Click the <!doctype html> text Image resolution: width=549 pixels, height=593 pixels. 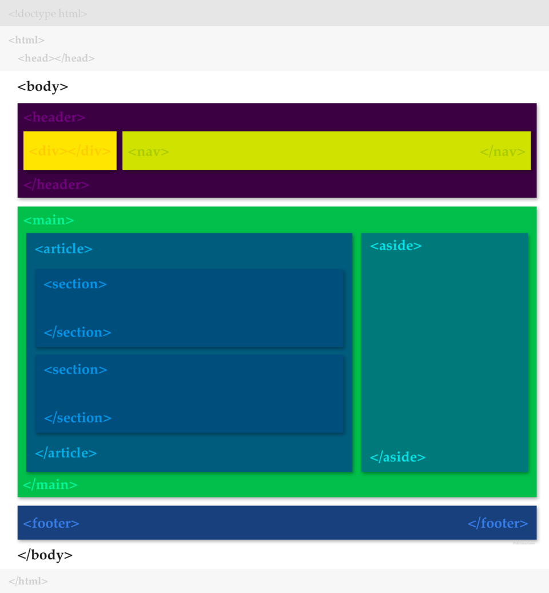47,14
